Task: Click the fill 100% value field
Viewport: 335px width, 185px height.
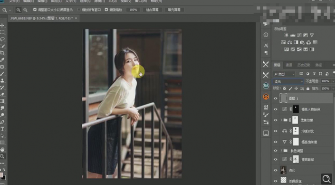Action: click(325, 88)
